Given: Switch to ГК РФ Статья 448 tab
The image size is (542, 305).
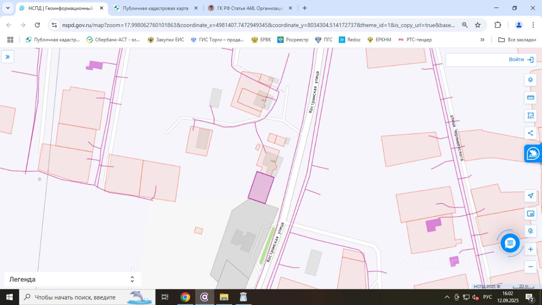Looking at the screenshot, I should tap(249, 8).
